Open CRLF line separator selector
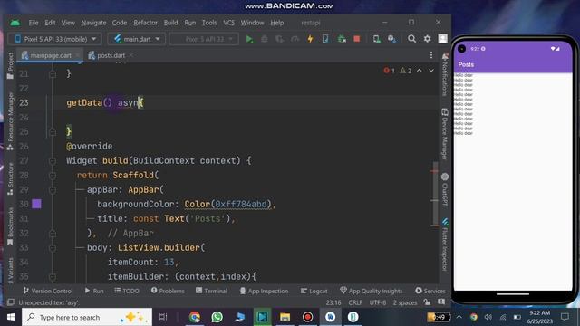This screenshot has width=580, height=326. (355, 302)
